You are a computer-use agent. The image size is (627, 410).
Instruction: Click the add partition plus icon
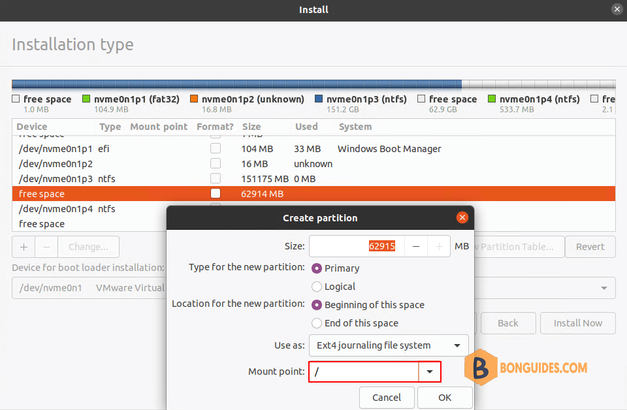24,247
